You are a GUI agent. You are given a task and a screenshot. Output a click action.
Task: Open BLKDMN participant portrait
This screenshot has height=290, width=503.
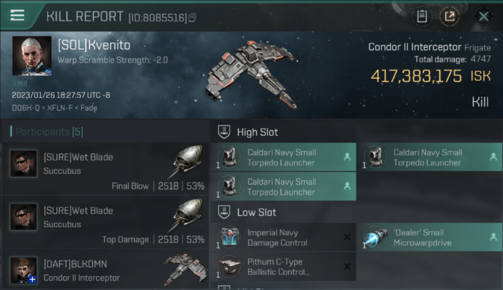pos(24,270)
